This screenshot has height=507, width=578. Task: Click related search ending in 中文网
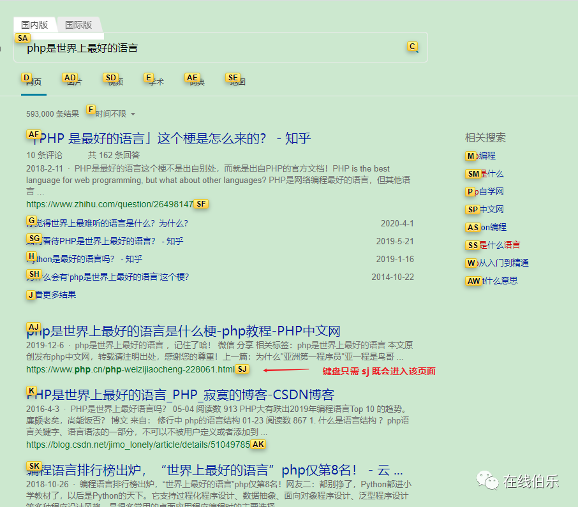[x=484, y=209]
